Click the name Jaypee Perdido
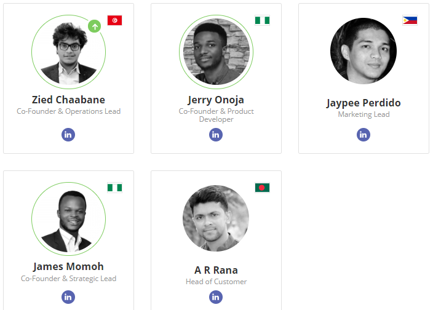This screenshot has height=310, width=433. [x=363, y=103]
